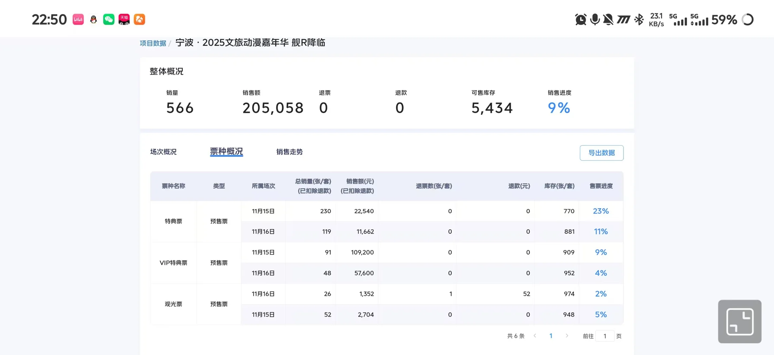Image resolution: width=774 pixels, height=355 pixels.
Task: Click the 特典票 ticket name cell
Action: (x=173, y=221)
